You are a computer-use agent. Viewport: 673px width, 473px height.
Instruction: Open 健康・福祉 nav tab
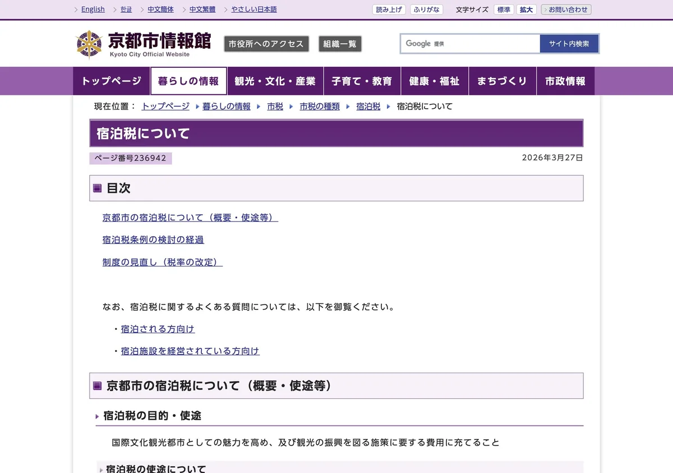coord(434,81)
